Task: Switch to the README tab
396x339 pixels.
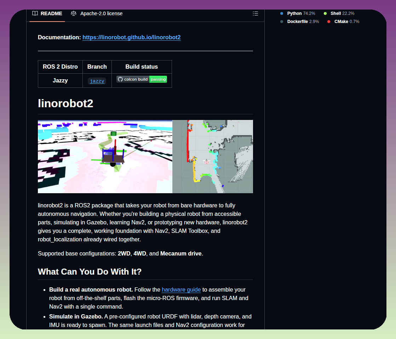Action: [47, 14]
